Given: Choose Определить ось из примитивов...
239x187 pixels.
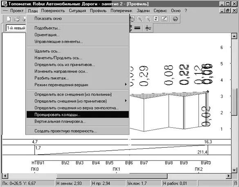Looking at the screenshot, I should 78,65.
